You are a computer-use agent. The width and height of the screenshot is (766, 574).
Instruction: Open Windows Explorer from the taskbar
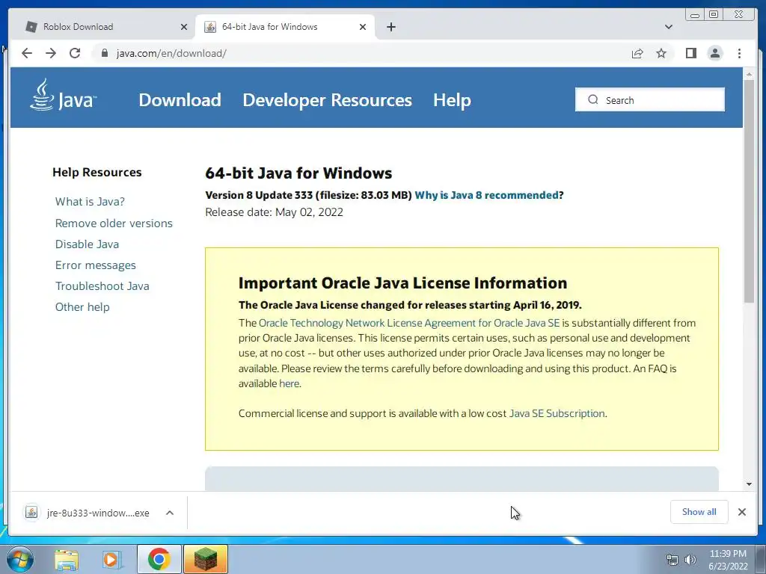point(66,560)
